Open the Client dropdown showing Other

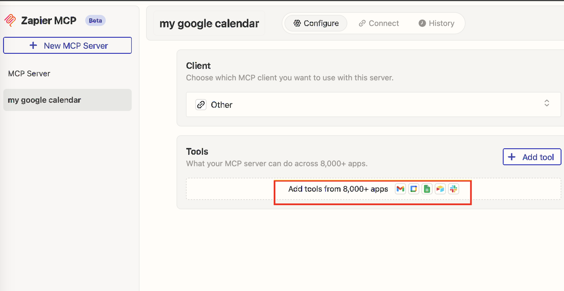(373, 104)
